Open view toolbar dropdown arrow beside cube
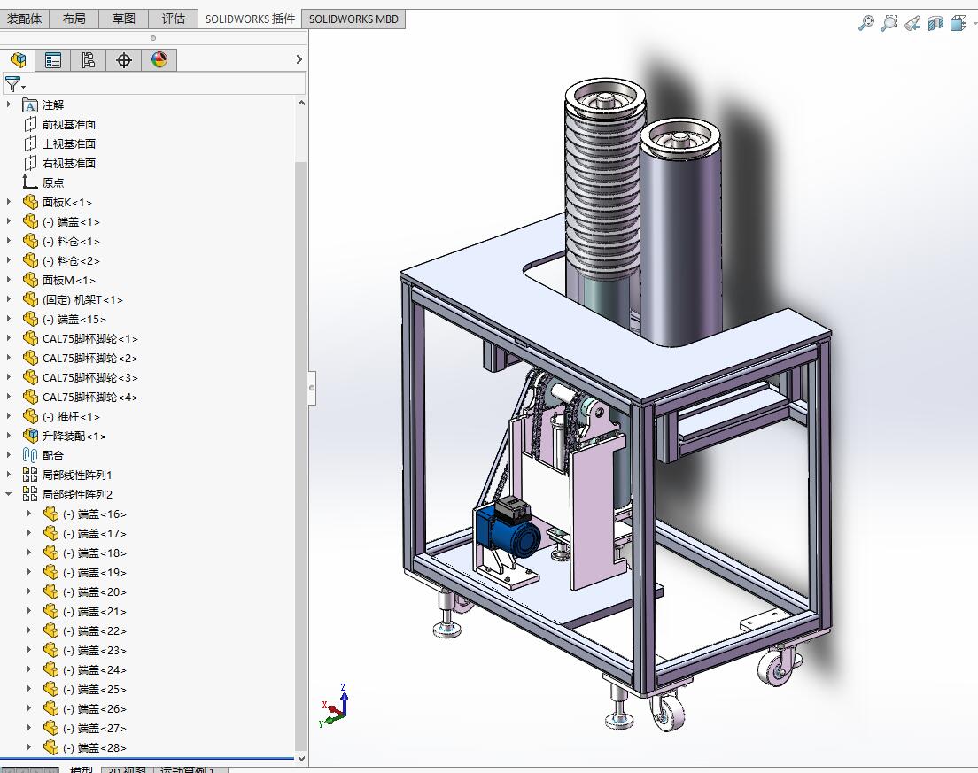The image size is (978, 773). pos(974,23)
